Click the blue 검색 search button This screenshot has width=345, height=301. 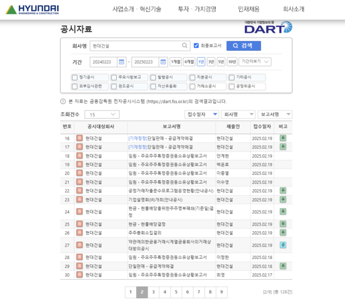coord(244,45)
